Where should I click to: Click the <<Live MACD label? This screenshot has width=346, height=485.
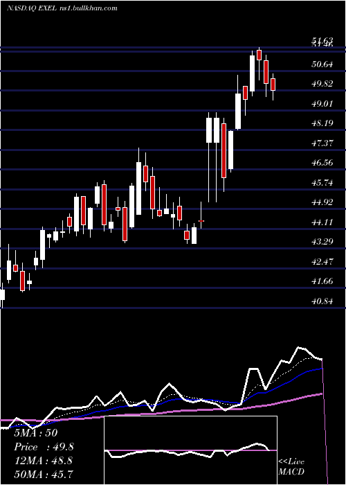291,466
